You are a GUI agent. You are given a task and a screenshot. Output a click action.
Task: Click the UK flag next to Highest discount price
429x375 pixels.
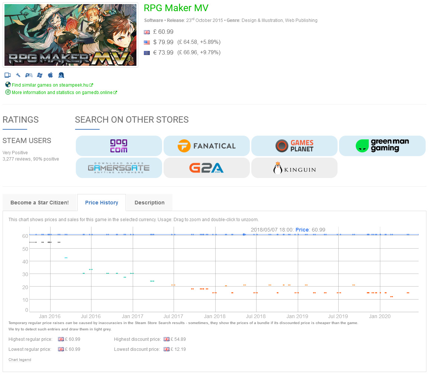coord(166,339)
